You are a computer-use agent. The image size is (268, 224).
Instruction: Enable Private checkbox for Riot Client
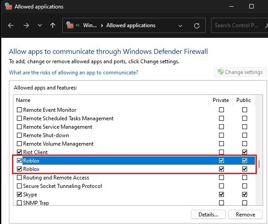222,152
